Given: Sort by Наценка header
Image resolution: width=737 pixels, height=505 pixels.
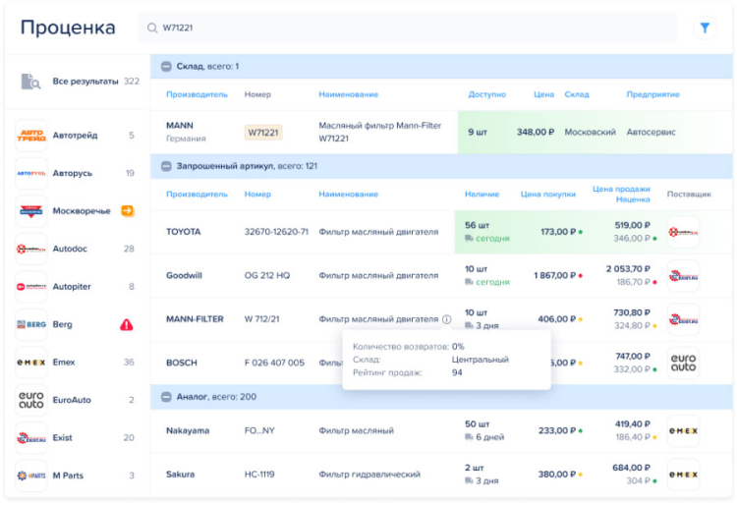Looking at the screenshot, I should [633, 199].
